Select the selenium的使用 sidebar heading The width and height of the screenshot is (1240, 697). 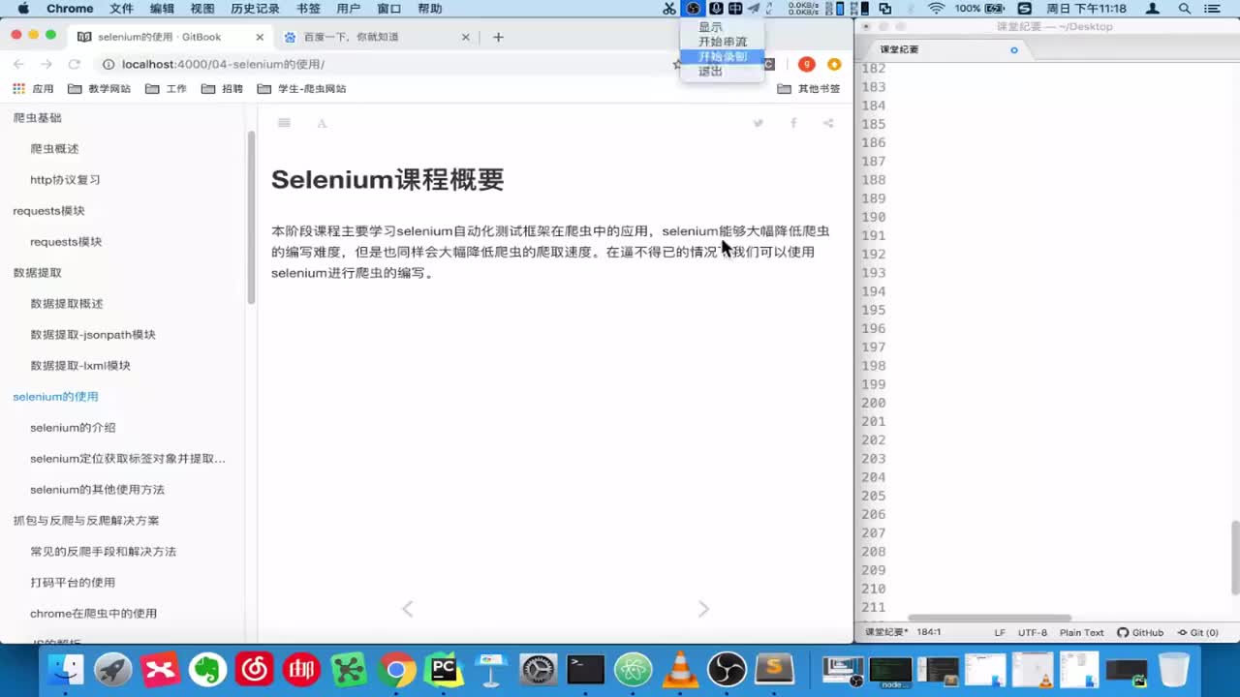coord(55,397)
